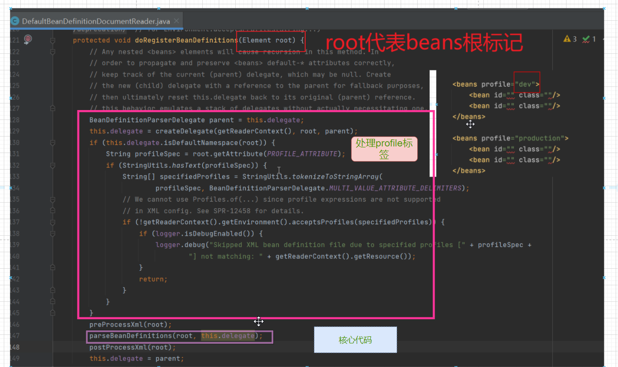Click the '] not matching: ' string on line 140
Screen dimensions: 618x367
(x=225, y=256)
